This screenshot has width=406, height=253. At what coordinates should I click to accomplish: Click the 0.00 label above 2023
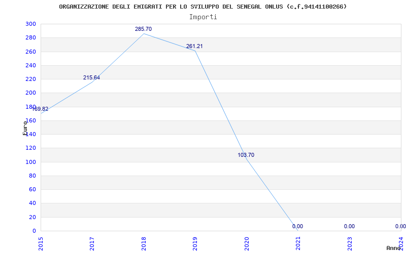point(349,226)
